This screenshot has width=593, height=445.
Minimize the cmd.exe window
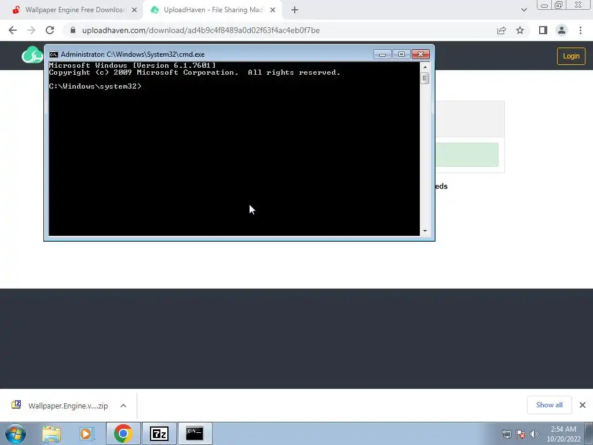coord(382,54)
